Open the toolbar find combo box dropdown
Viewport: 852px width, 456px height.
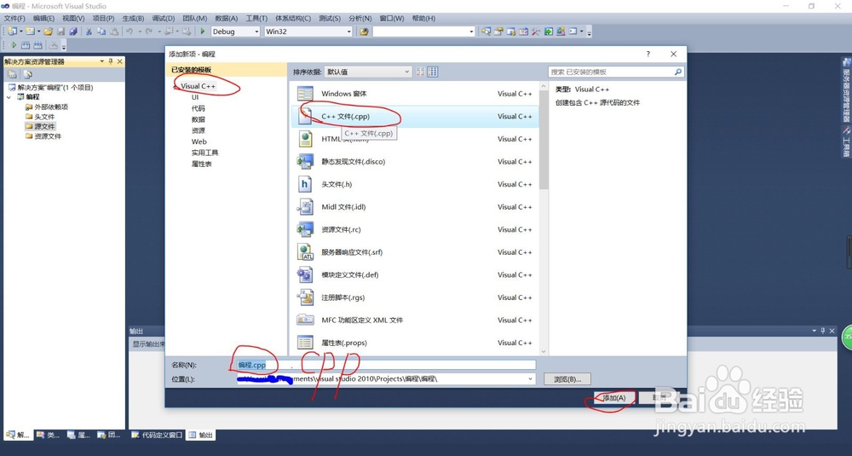(x=471, y=32)
